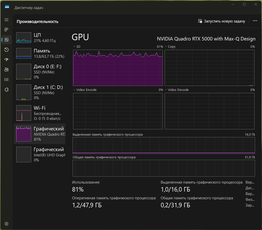Select Intel(R) UHD Graphics GPU item
The image size is (262, 230).
pyautogui.click(x=40, y=155)
